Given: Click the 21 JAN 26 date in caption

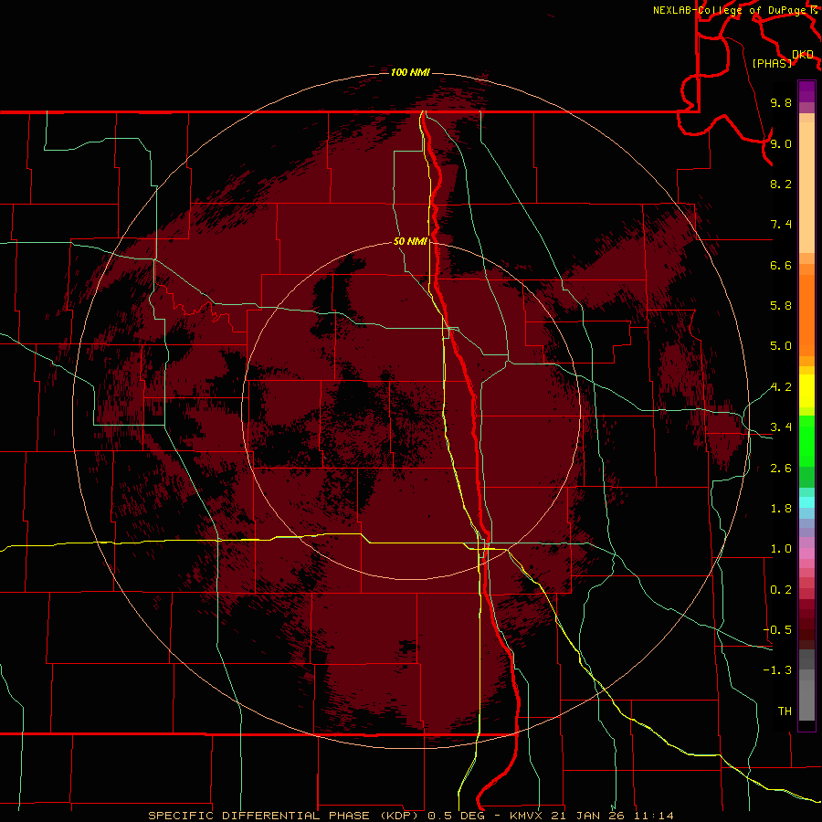Looking at the screenshot, I should coord(588,816).
